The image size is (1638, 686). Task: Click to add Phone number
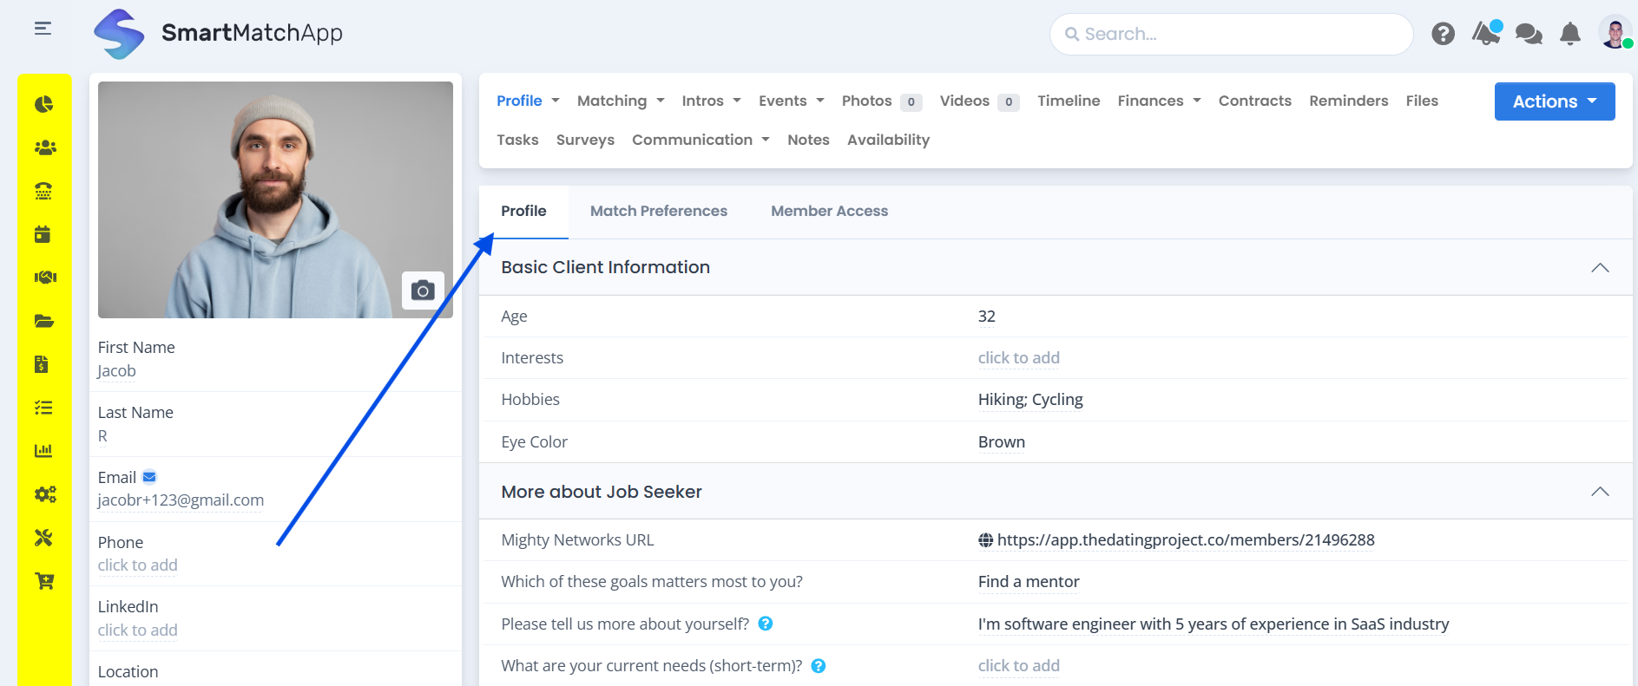(137, 565)
